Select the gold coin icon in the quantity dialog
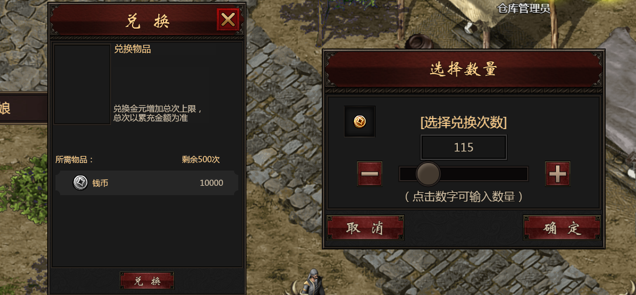 click(360, 122)
